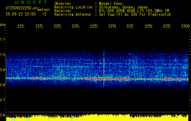Click the 2259 time axis label
This screenshot has height=121, width=191.
tap(167, 26)
